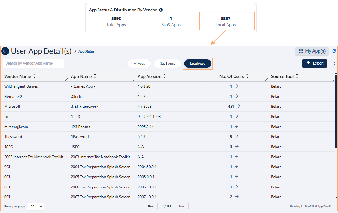Open users arrow for 123 Photos row

point(236,127)
